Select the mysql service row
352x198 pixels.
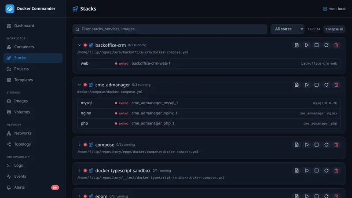pyautogui.click(x=209, y=103)
